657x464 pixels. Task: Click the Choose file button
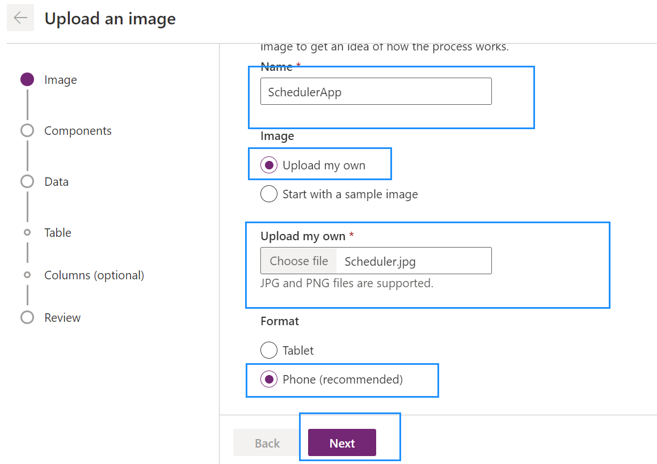(298, 261)
